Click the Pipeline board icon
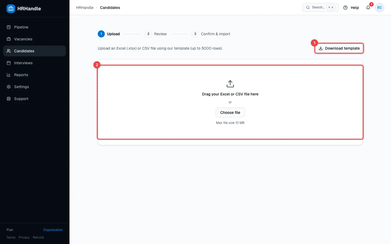This screenshot has height=244, width=391. pyautogui.click(x=9, y=27)
